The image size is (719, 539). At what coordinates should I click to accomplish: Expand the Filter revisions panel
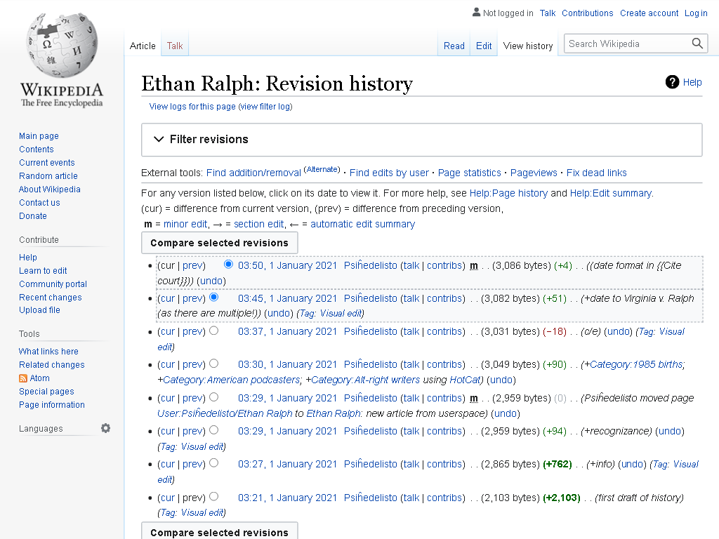tap(421, 140)
